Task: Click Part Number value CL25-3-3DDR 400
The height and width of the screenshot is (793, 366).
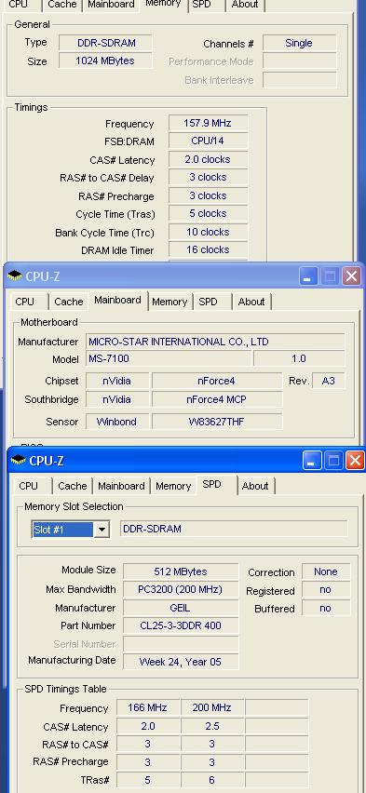Action: click(x=181, y=625)
